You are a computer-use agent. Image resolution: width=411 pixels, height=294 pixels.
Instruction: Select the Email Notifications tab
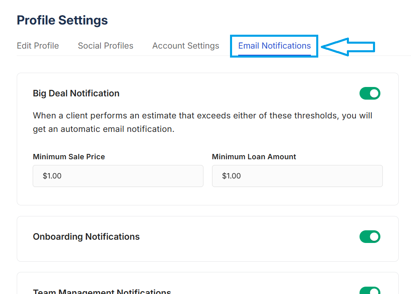(x=274, y=46)
